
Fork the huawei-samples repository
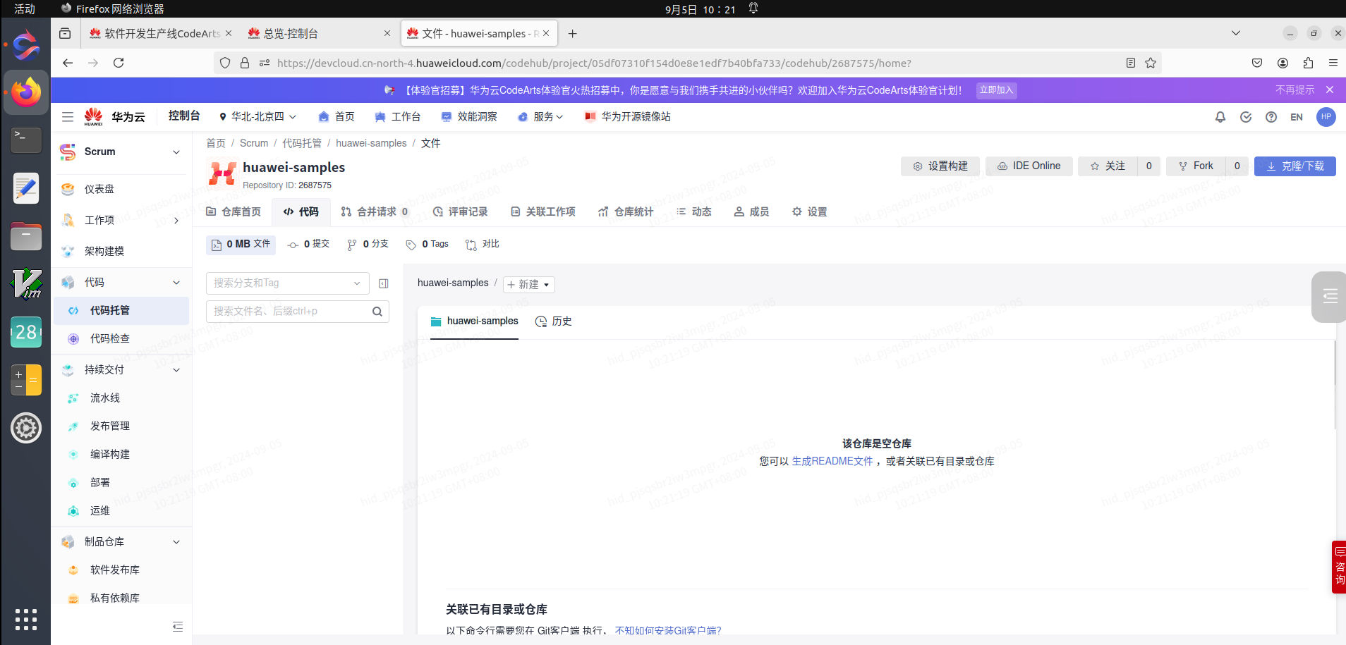coord(1196,166)
